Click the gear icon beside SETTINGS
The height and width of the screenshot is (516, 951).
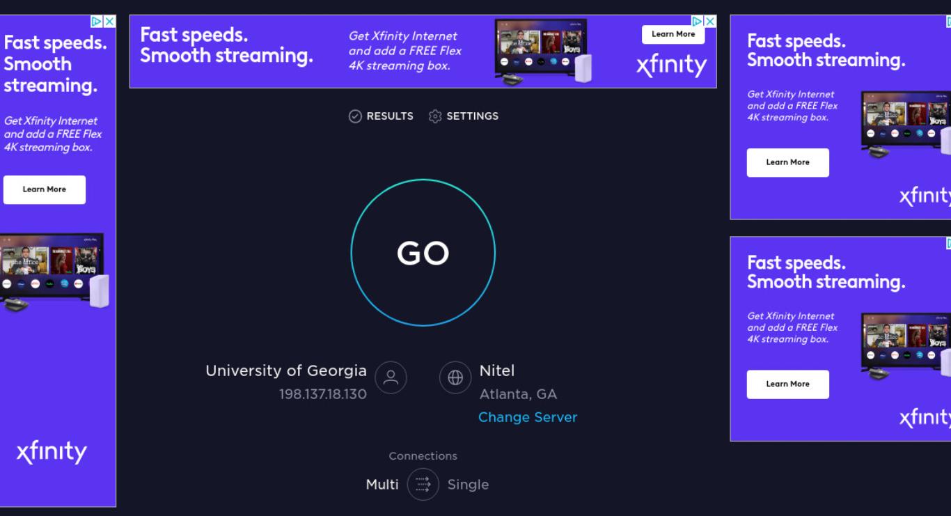click(435, 116)
